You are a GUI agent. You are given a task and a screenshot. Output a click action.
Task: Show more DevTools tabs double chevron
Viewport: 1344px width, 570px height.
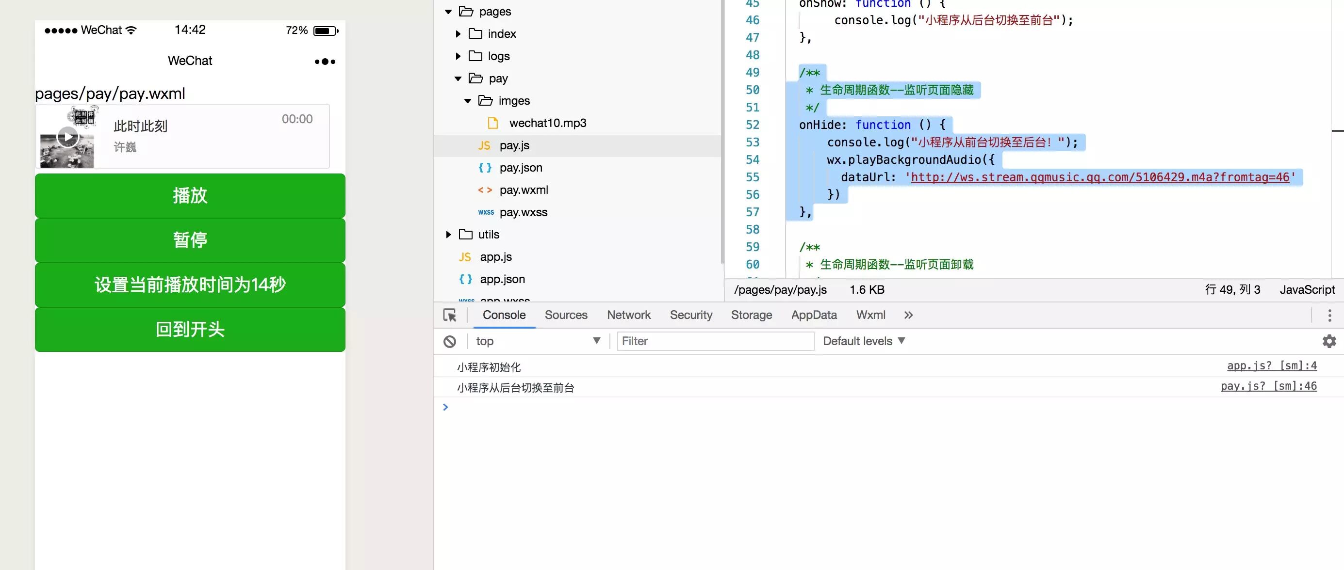(908, 315)
